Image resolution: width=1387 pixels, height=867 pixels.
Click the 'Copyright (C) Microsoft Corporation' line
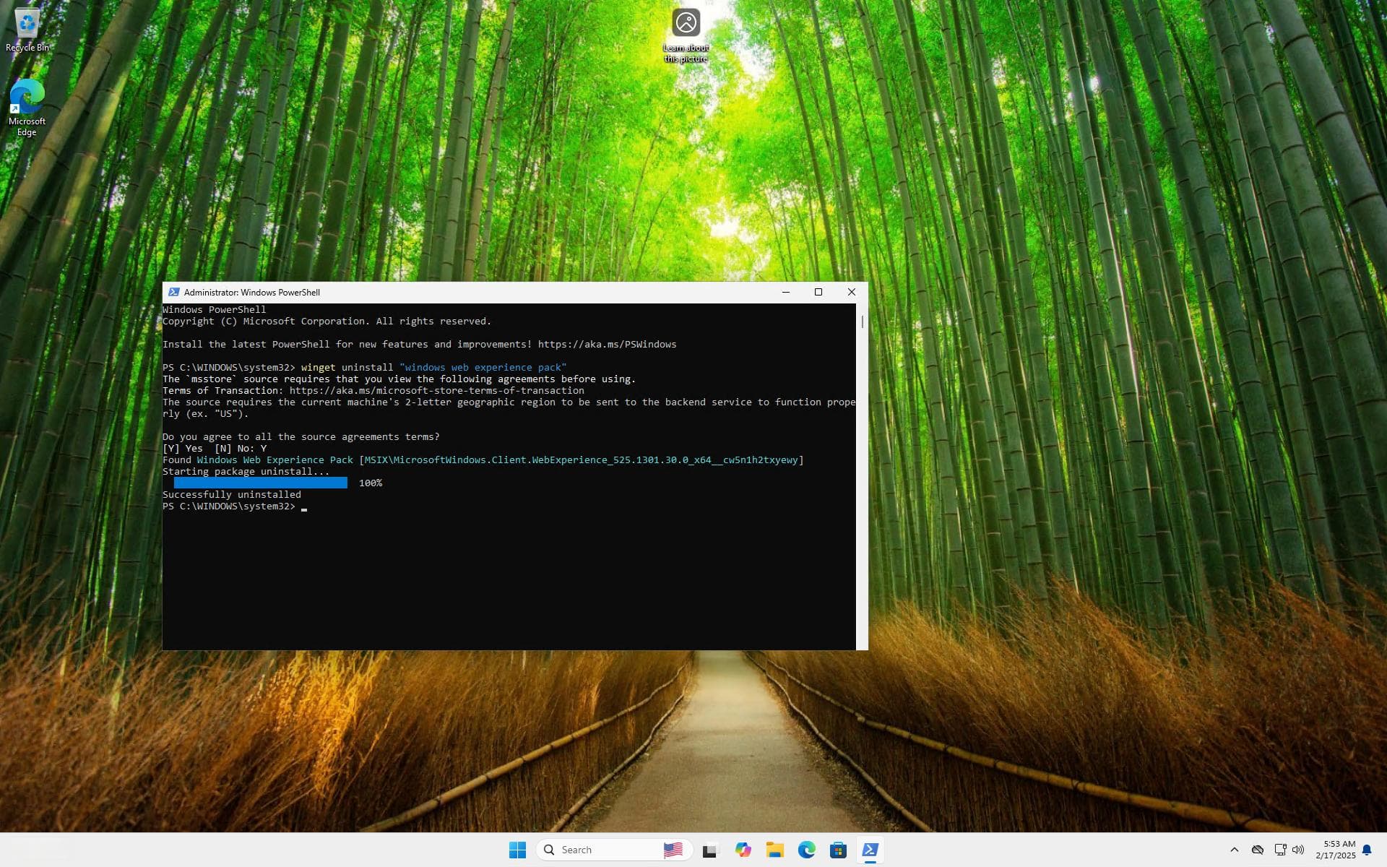(327, 321)
